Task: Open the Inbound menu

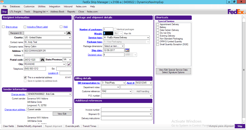Action: point(68,7)
